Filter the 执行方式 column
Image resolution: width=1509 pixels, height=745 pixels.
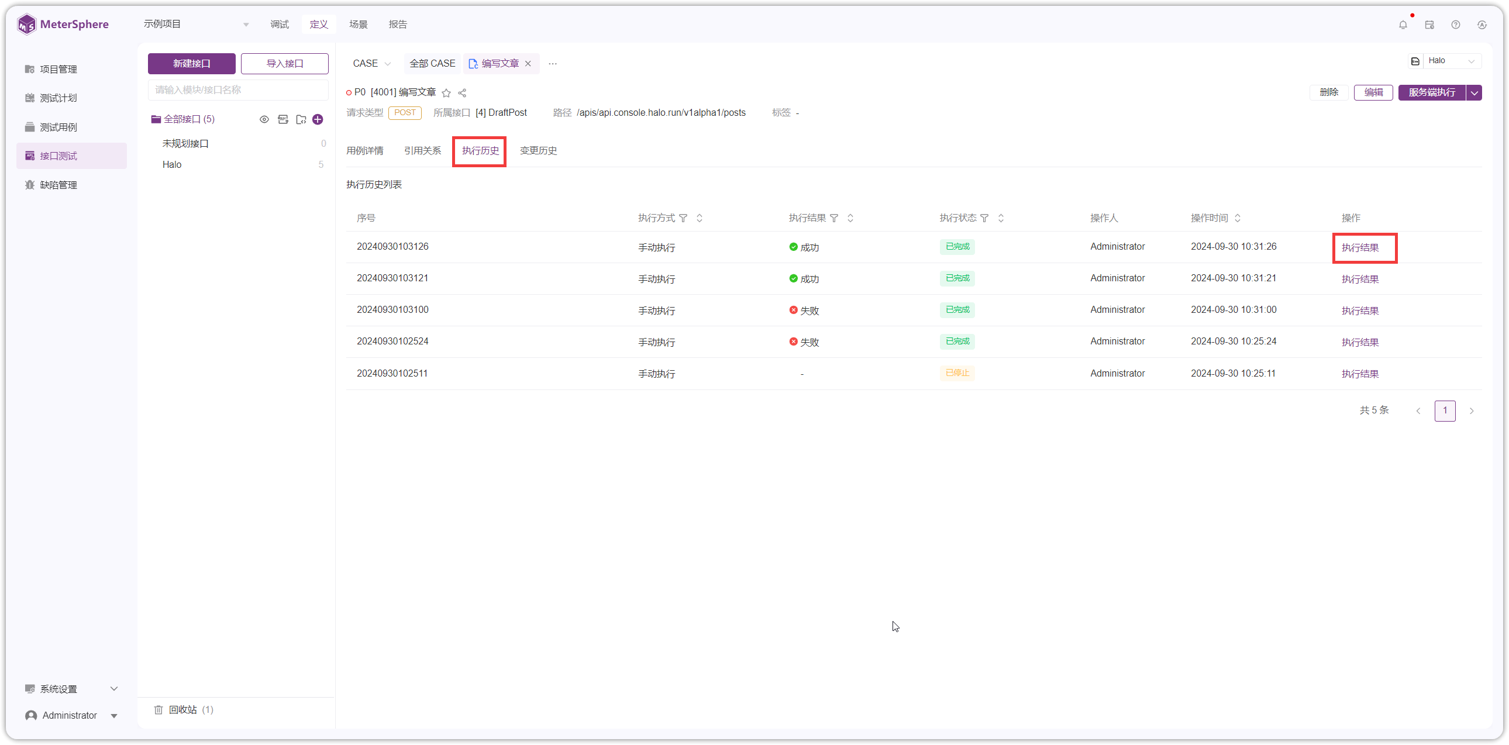tap(683, 219)
